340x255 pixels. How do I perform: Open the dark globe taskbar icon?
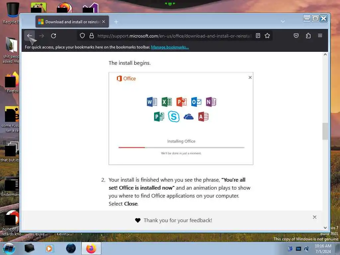click(x=71, y=248)
